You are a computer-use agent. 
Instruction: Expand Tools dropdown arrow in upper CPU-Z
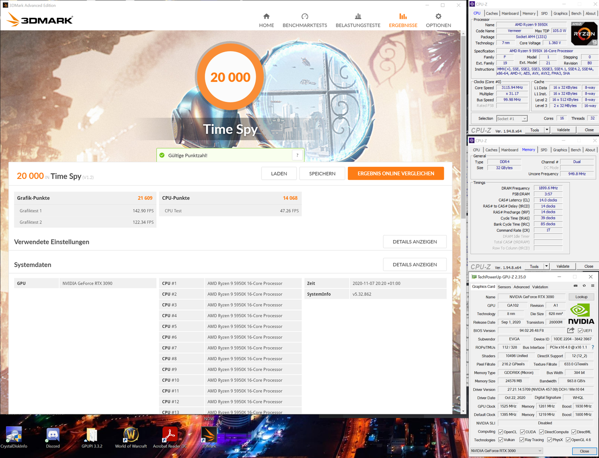click(x=547, y=130)
